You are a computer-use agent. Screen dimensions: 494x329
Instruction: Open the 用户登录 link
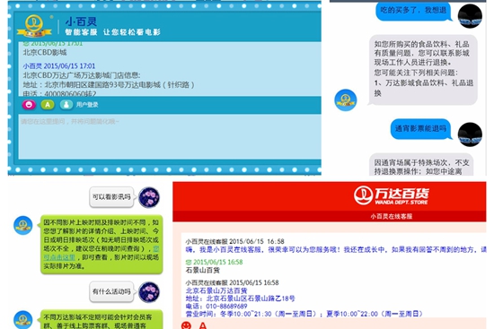point(87,105)
